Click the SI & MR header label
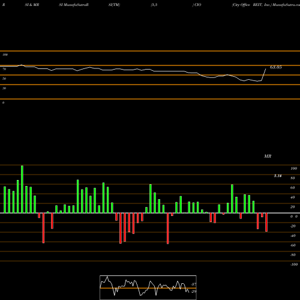This screenshot has width=300, height=300. [x=32, y=5]
